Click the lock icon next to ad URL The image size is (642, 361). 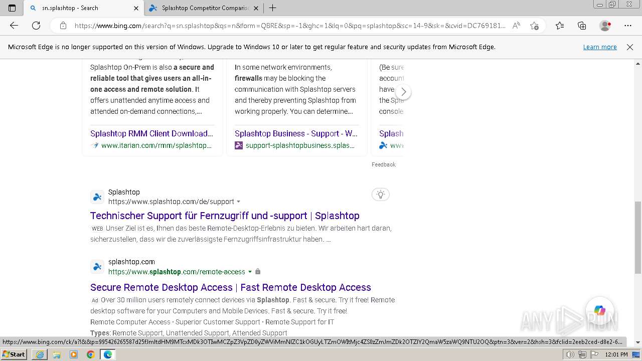tap(258, 272)
